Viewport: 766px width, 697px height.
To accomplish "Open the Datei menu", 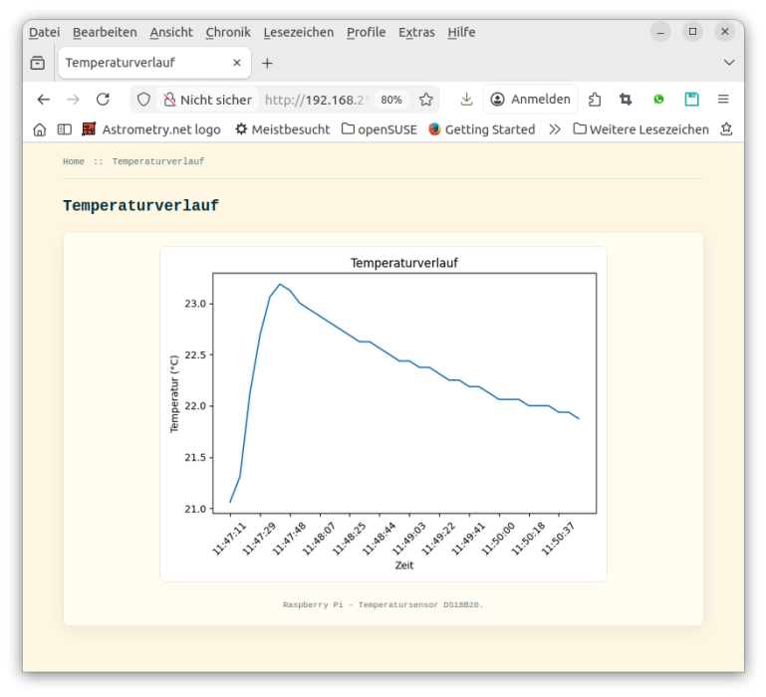I will [x=45, y=32].
